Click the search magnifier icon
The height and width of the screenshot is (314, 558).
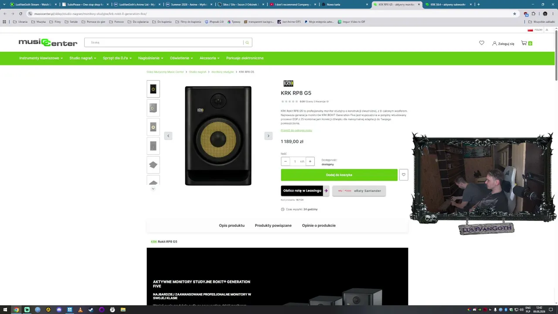pos(247,43)
